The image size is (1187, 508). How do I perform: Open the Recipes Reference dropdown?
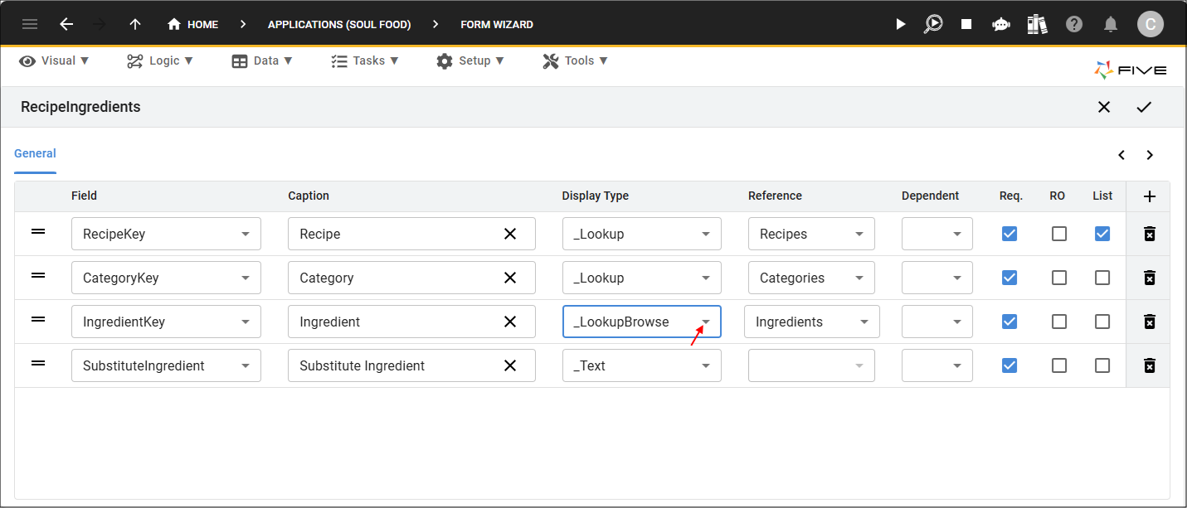coord(859,234)
